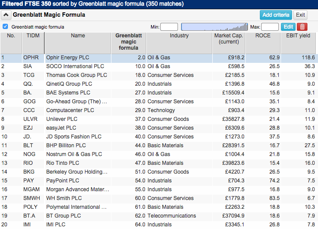Click Nostrum Oil & Gas PLC name
The image size is (318, 229).
tap(74, 154)
